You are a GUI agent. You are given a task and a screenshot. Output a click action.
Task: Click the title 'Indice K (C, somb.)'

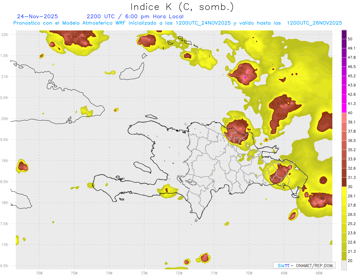(182, 7)
